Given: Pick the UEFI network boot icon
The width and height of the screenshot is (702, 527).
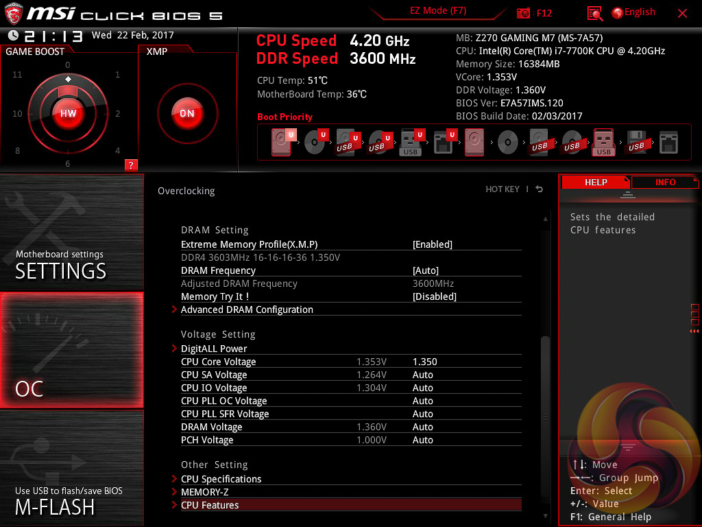Looking at the screenshot, I should coord(445,143).
